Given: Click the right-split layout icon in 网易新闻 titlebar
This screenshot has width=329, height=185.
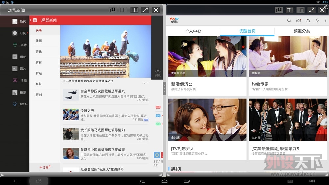Looking at the screenshot, I should pyautogui.click(x=134, y=10).
